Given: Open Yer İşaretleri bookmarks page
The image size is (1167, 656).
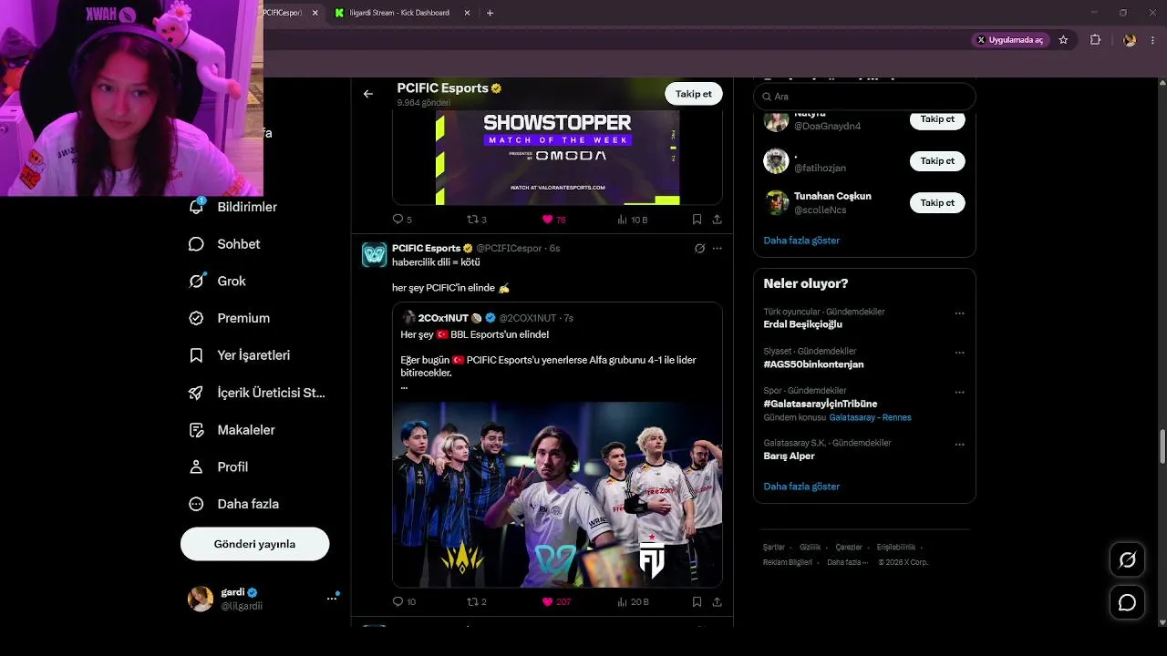Looking at the screenshot, I should pyautogui.click(x=239, y=355).
